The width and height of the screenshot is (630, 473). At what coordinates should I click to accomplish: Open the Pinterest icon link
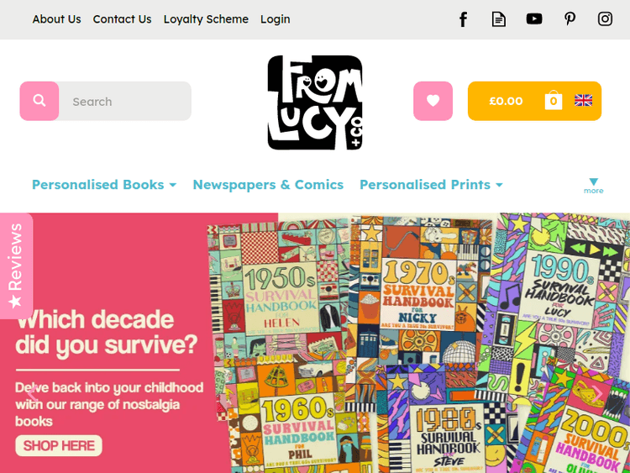[x=570, y=18]
